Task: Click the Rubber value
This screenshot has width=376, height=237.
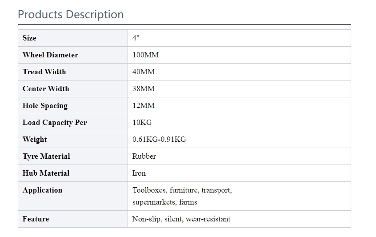Action: 144,157
